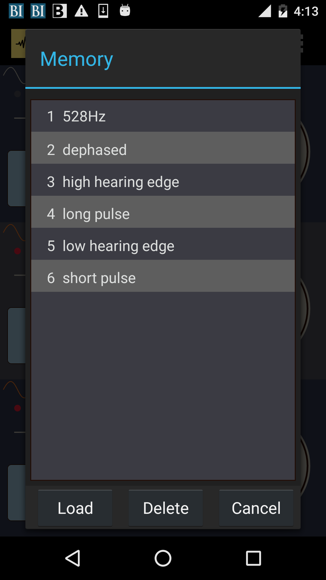Tap the download notification icon

click(x=103, y=11)
